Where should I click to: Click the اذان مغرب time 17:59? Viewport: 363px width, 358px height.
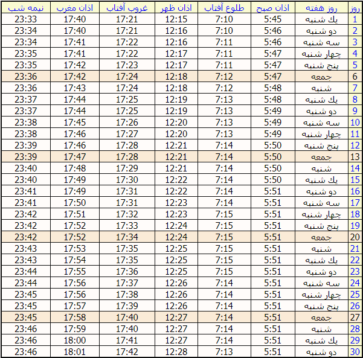point(75,328)
